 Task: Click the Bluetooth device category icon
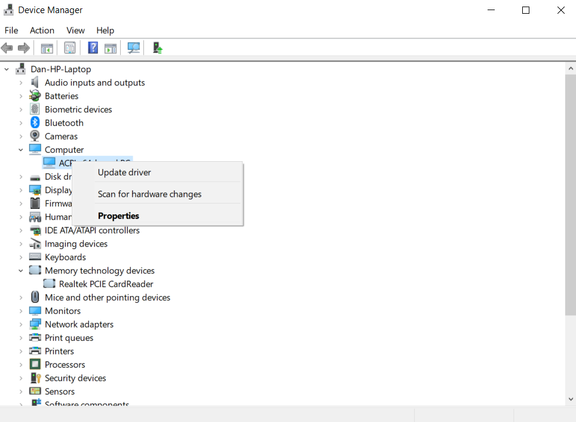(x=35, y=123)
